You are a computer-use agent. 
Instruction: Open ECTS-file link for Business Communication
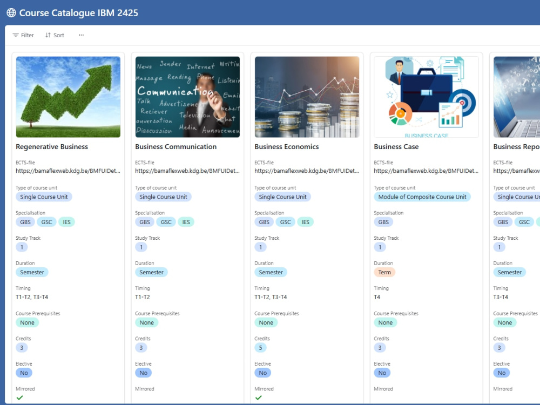187,171
